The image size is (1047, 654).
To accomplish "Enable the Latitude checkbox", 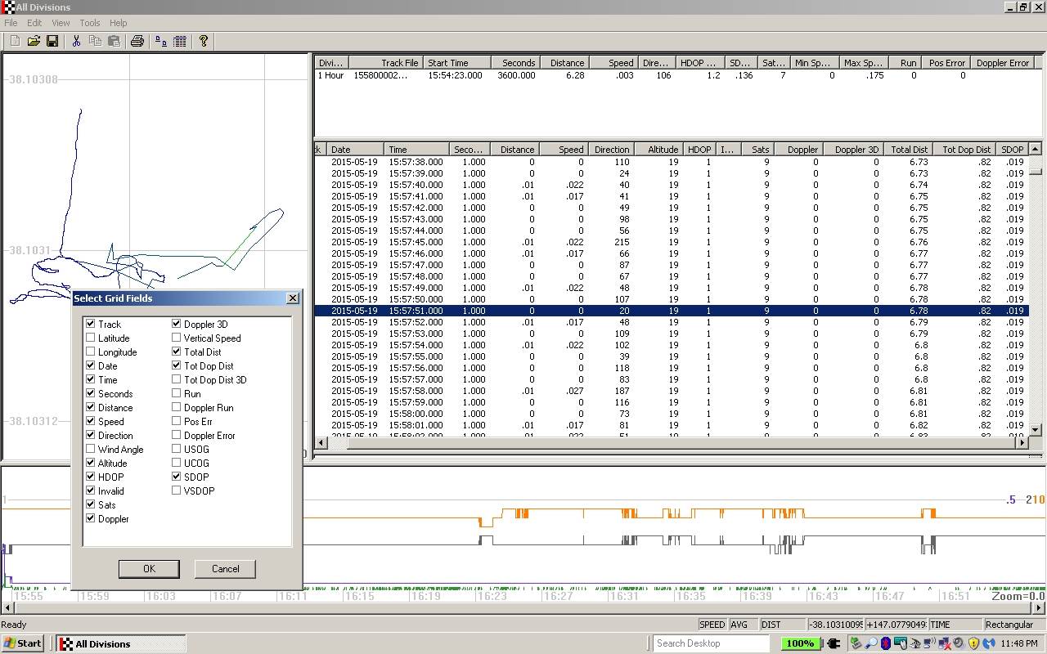I will [91, 338].
